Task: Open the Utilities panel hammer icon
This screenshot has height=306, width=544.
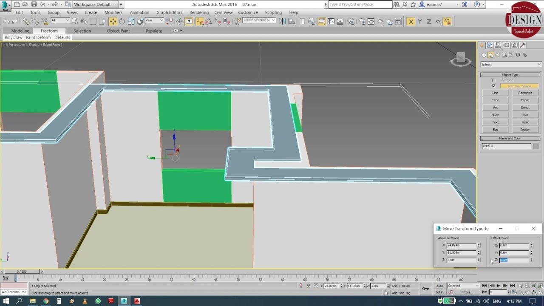Action: [523, 45]
